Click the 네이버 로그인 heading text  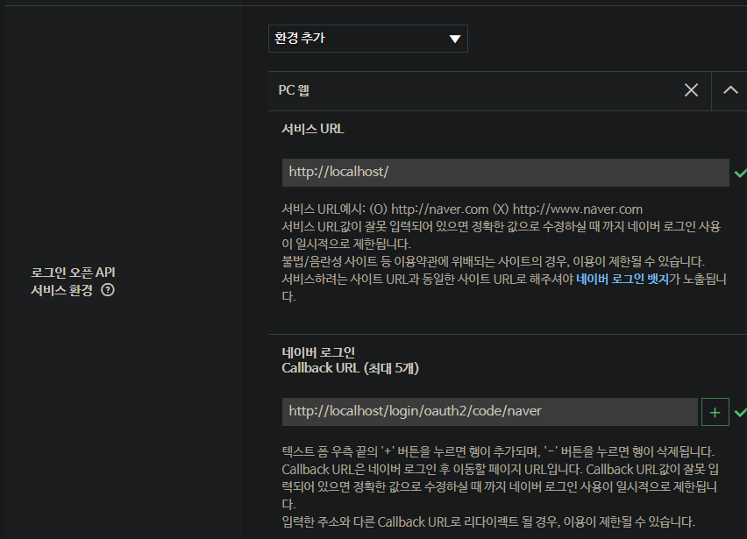tap(318, 352)
